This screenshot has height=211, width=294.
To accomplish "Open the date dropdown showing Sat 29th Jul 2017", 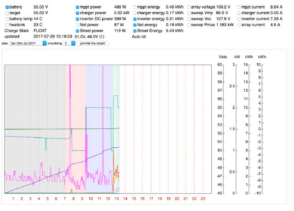I will pos(28,43).
